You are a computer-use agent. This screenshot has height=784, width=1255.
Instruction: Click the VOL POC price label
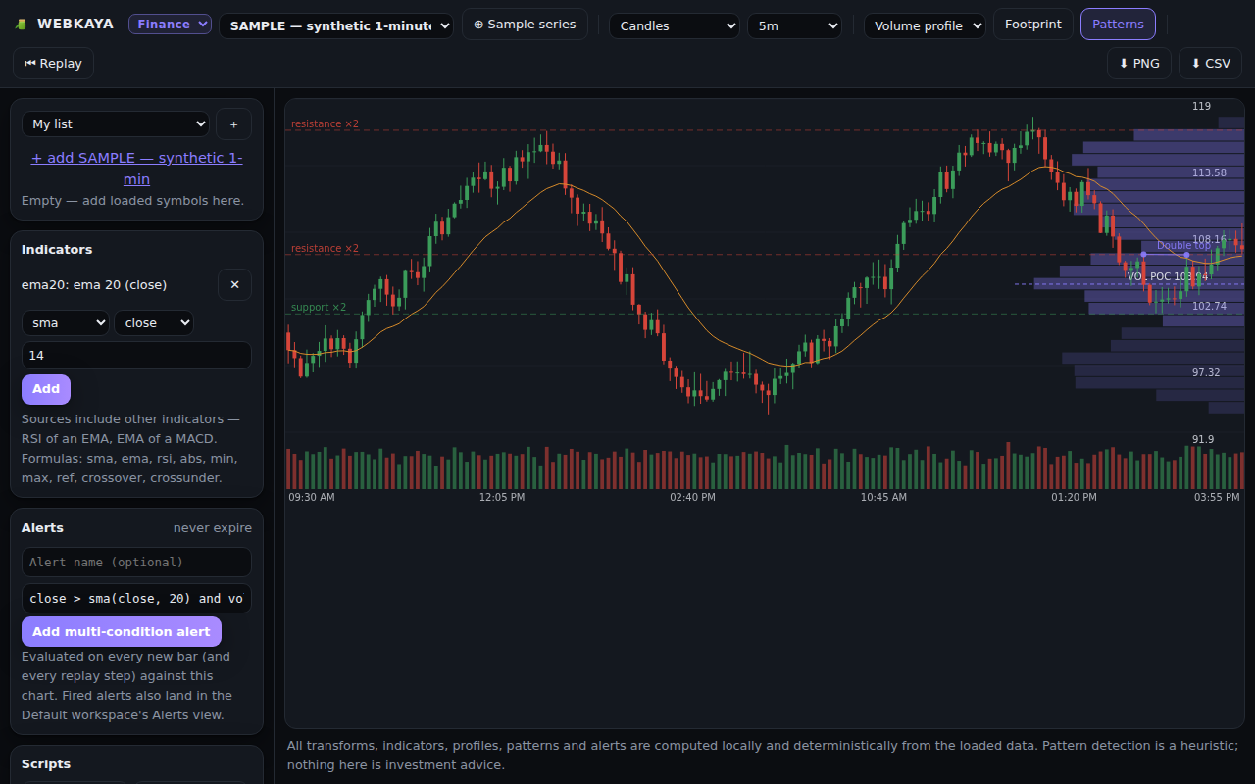tap(1167, 277)
